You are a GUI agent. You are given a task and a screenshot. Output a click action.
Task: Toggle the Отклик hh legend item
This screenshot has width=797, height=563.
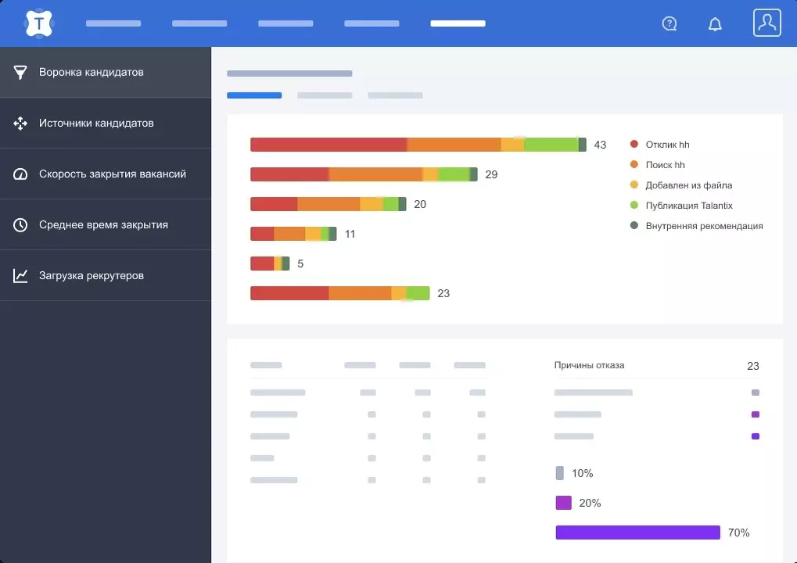(x=660, y=145)
